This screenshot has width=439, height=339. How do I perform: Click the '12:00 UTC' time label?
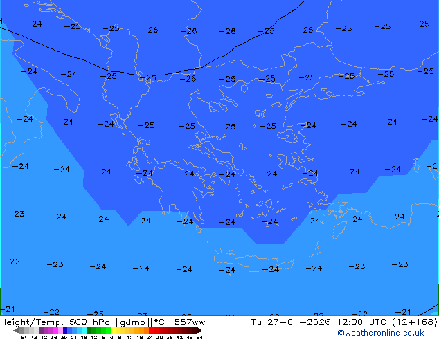point(362,322)
